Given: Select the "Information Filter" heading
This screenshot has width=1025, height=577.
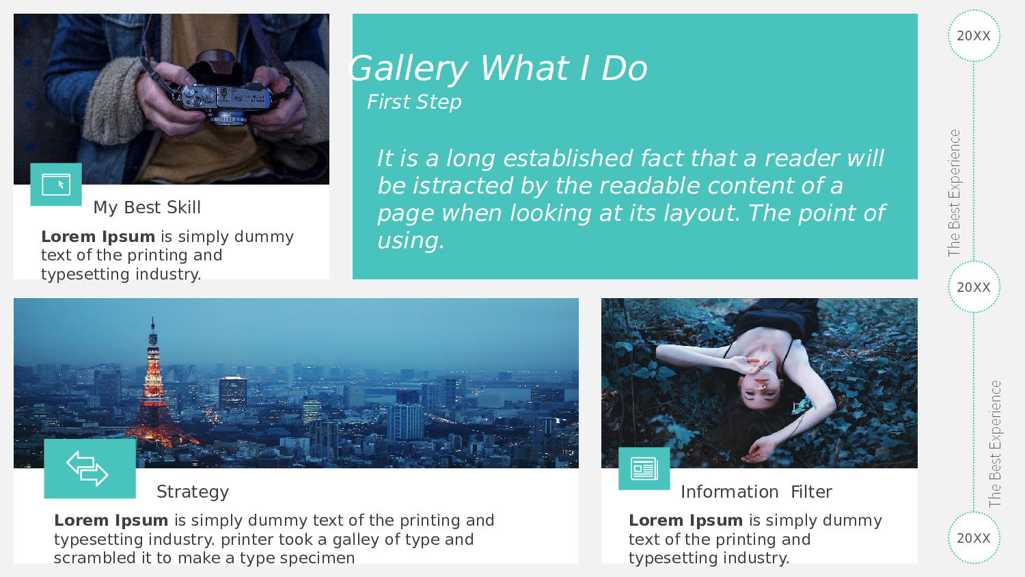Looking at the screenshot, I should (756, 492).
